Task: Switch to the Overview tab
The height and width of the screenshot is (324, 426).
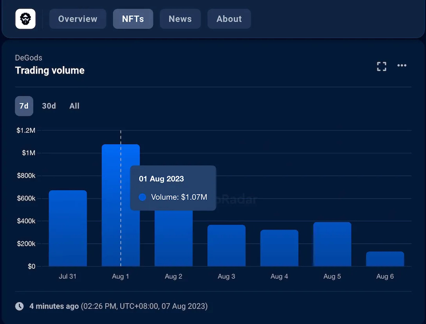Action: (x=78, y=19)
